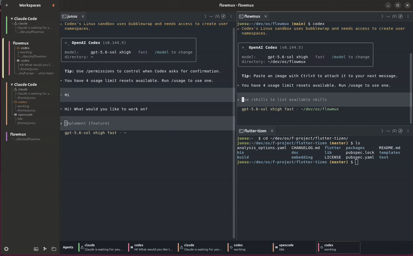The height and width of the screenshot is (256, 413).
Task: Open the middle codex working agent chip
Action: click(249, 247)
